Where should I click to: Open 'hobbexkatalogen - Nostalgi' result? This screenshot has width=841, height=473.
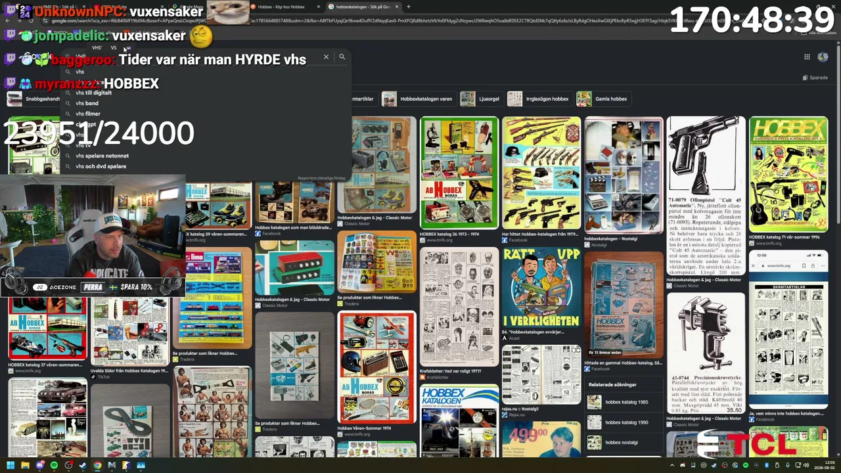coord(611,239)
